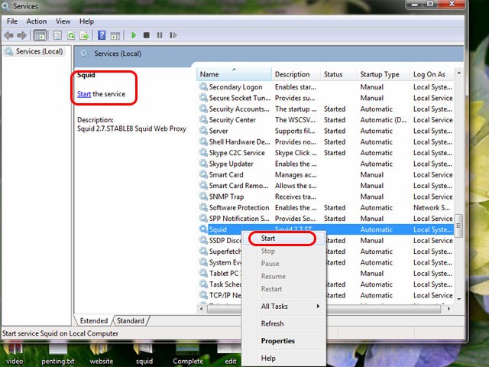Click the gear icon beside Software Protection
The height and width of the screenshot is (367, 489).
[203, 207]
